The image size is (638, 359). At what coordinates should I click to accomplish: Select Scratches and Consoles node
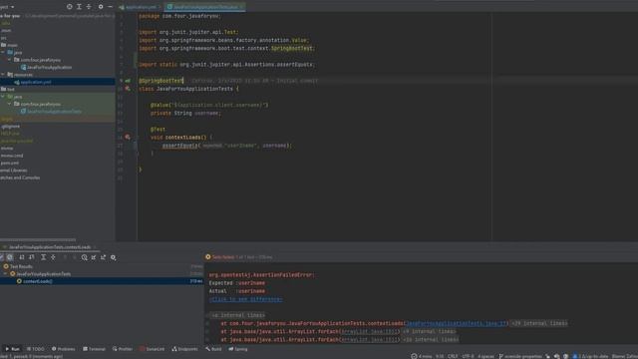tap(20, 178)
